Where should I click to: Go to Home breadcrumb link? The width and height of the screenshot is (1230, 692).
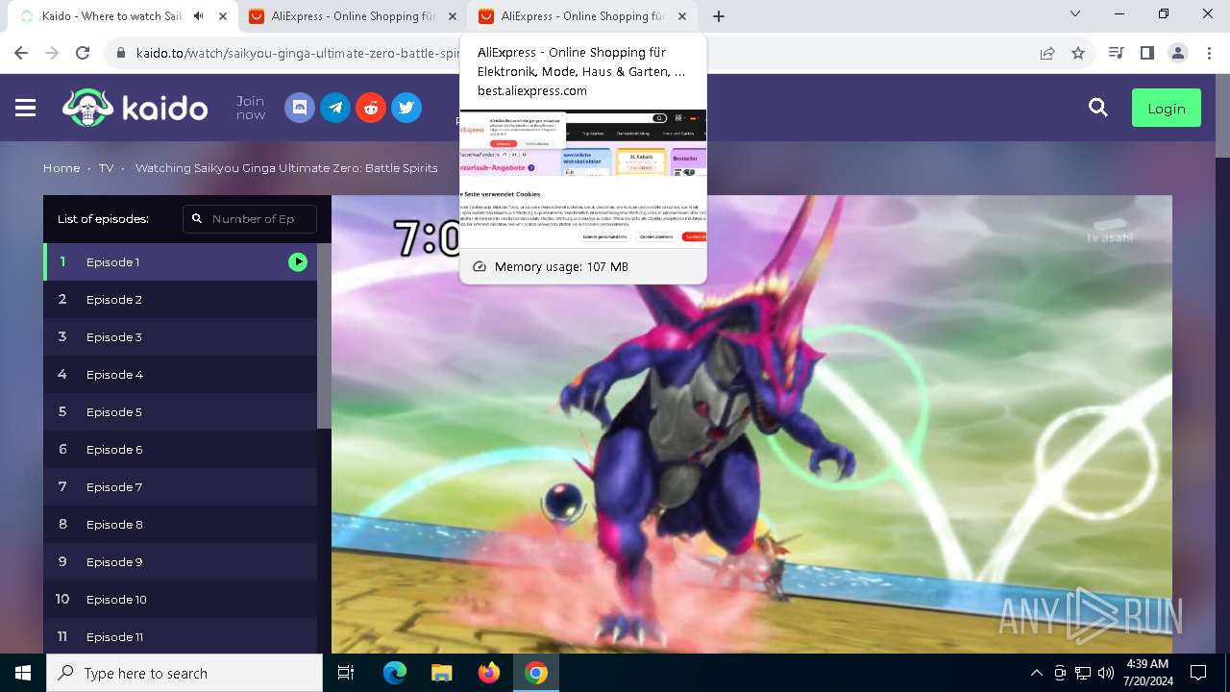(x=61, y=168)
